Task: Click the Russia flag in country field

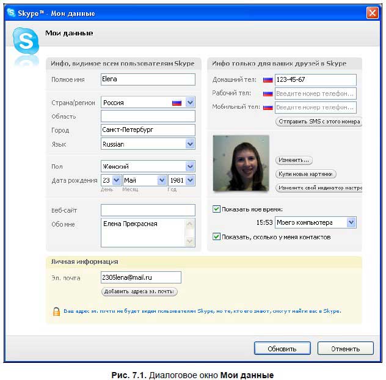Action: (177, 103)
